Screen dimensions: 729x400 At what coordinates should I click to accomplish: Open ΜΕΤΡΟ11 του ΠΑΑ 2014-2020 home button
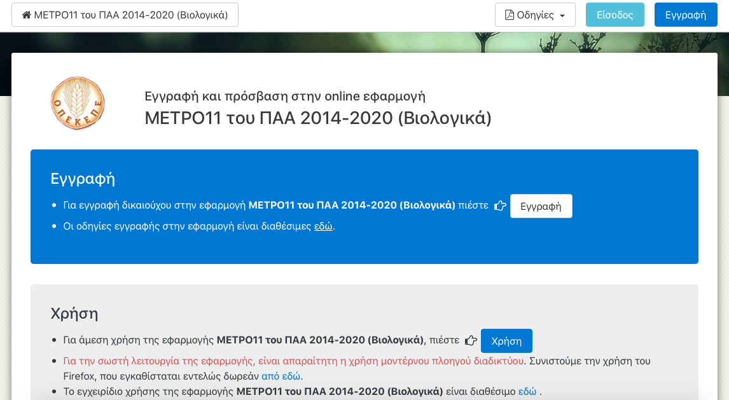click(125, 15)
